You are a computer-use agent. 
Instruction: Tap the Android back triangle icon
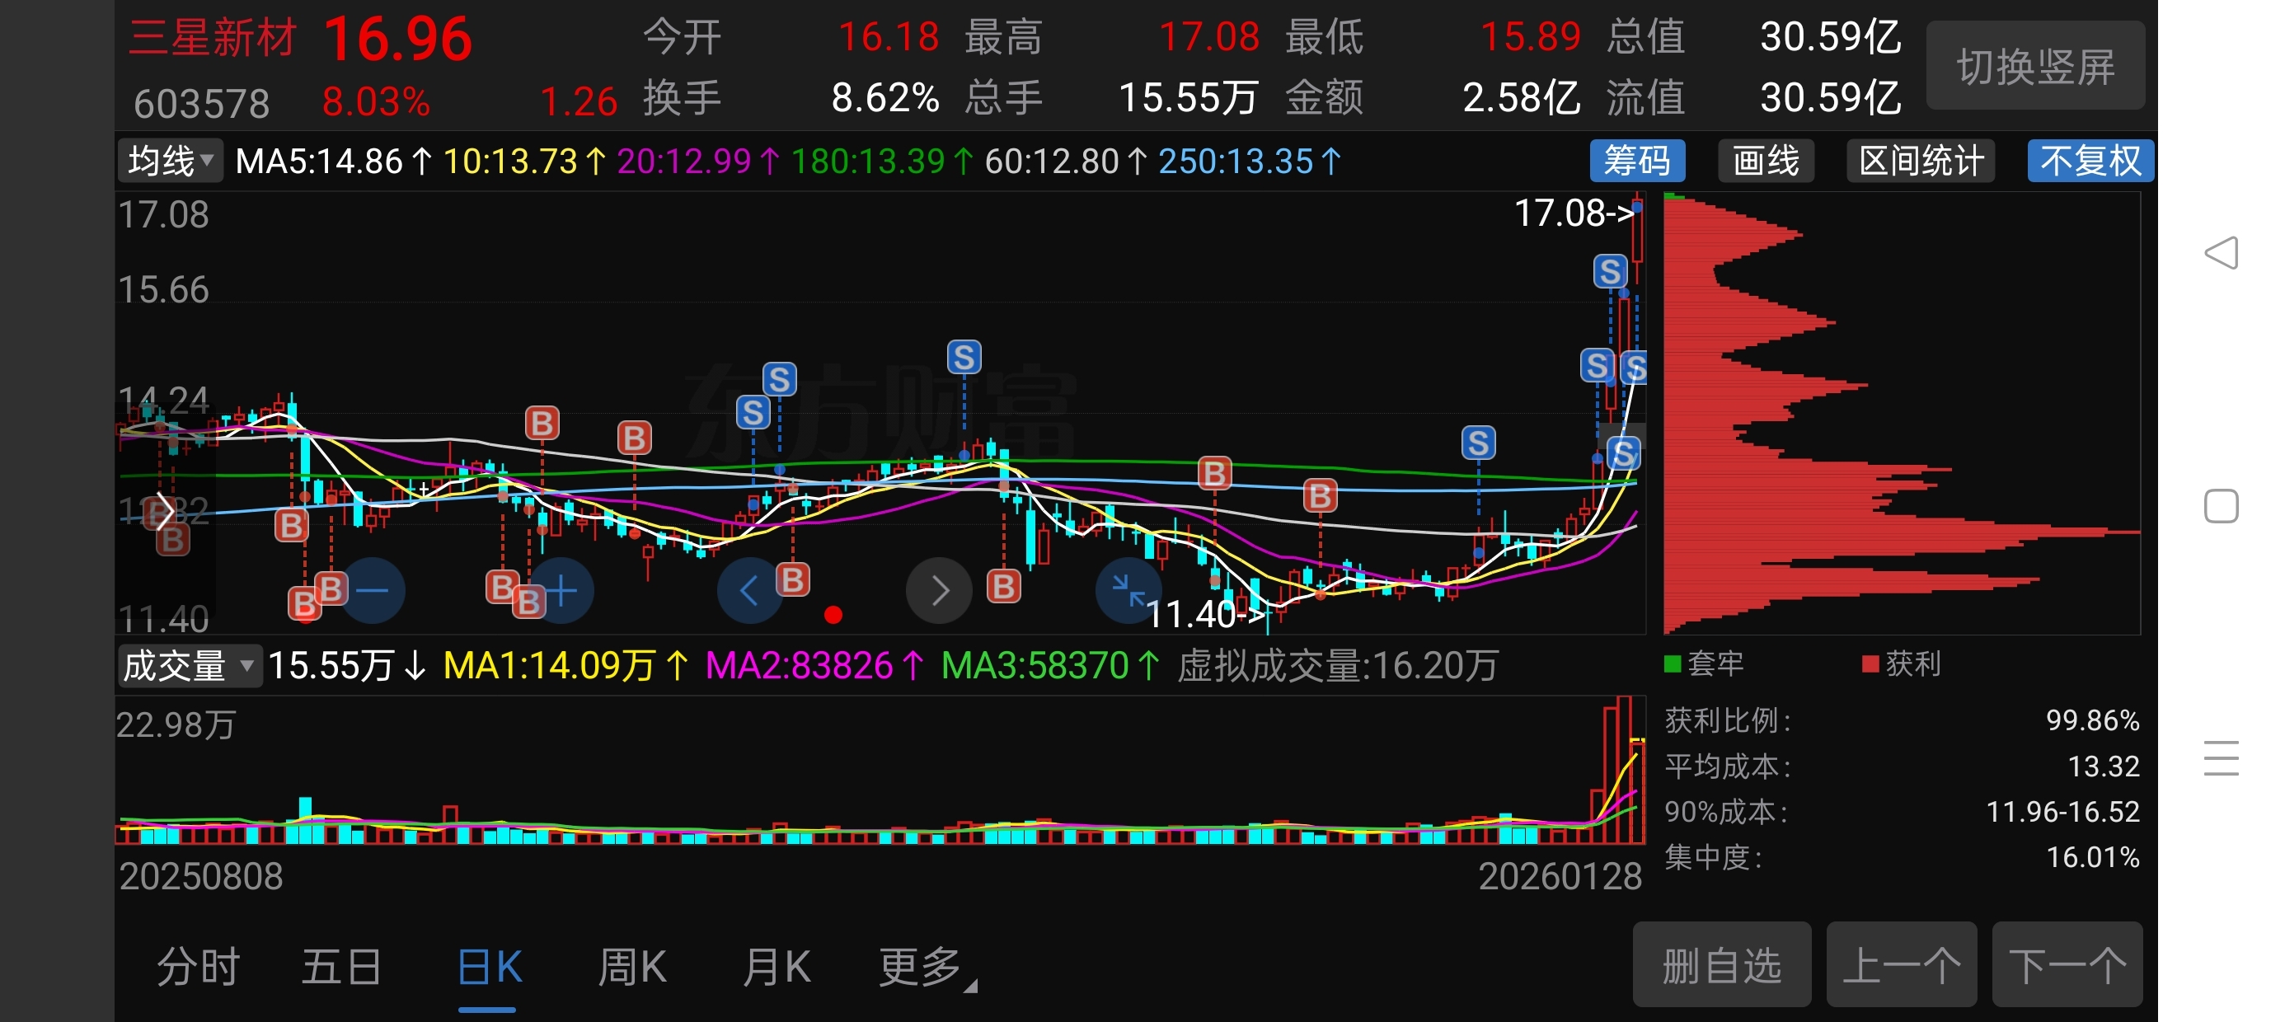(2222, 254)
